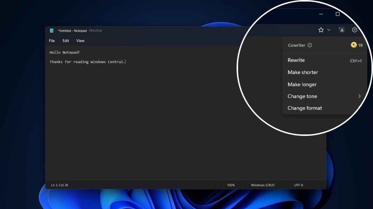The height and width of the screenshot is (209, 373).
Task: Click the Cowriter credits coin icon
Action: click(x=354, y=45)
